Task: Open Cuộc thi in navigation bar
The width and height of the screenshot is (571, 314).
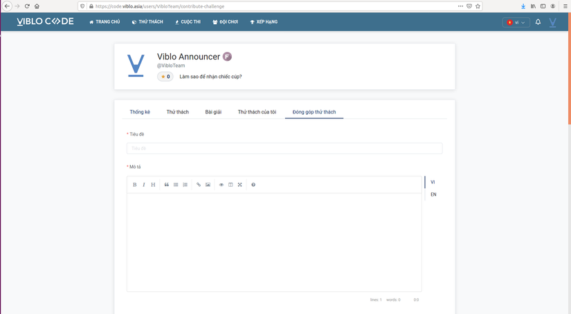Action: pyautogui.click(x=188, y=22)
